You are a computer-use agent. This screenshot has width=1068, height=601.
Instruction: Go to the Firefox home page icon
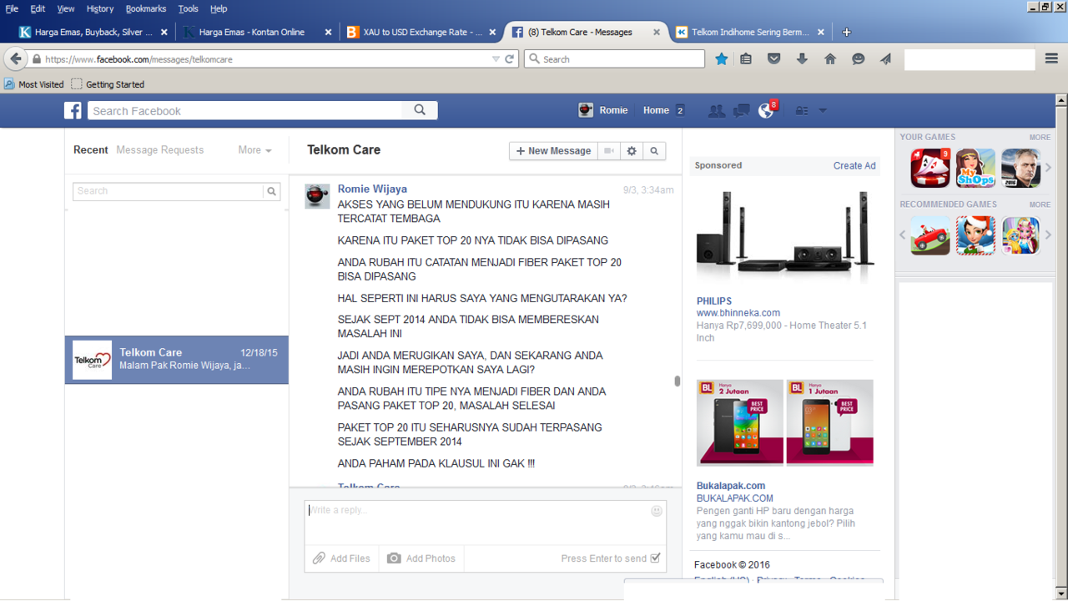830,59
